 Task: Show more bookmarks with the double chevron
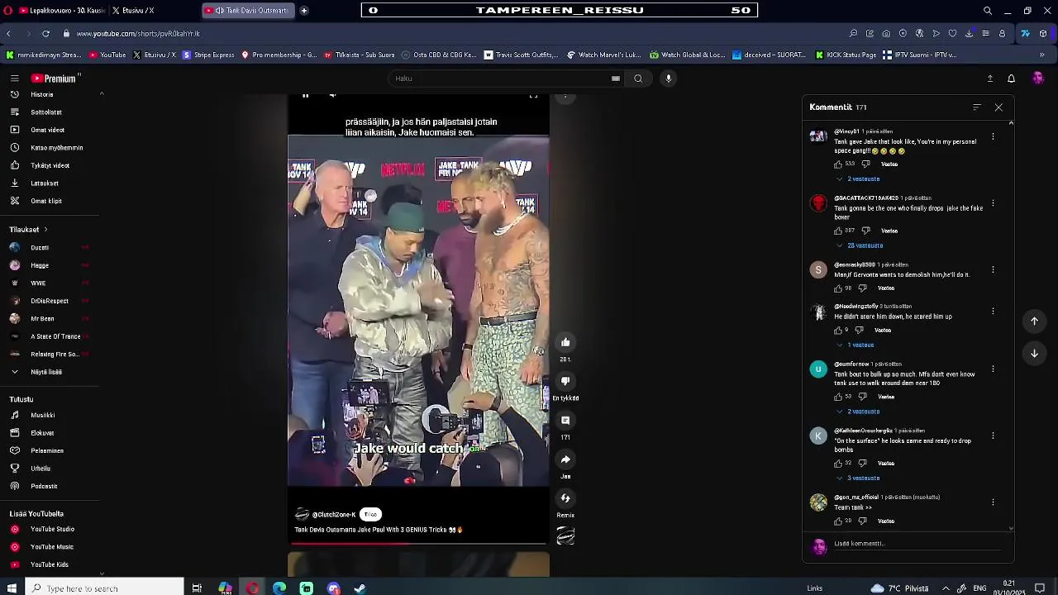pyautogui.click(x=1041, y=55)
